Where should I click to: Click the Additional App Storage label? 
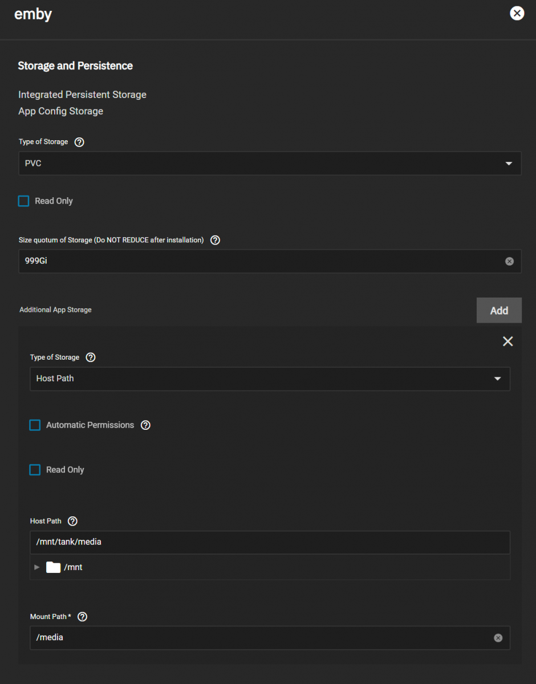tap(55, 310)
